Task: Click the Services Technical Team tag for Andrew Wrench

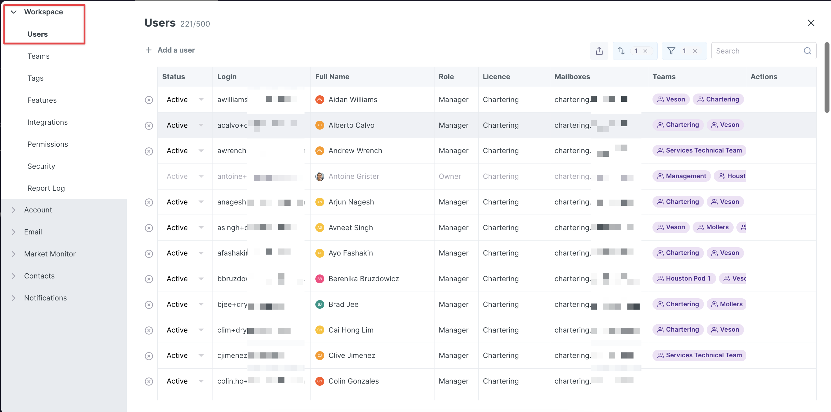Action: pyautogui.click(x=699, y=150)
